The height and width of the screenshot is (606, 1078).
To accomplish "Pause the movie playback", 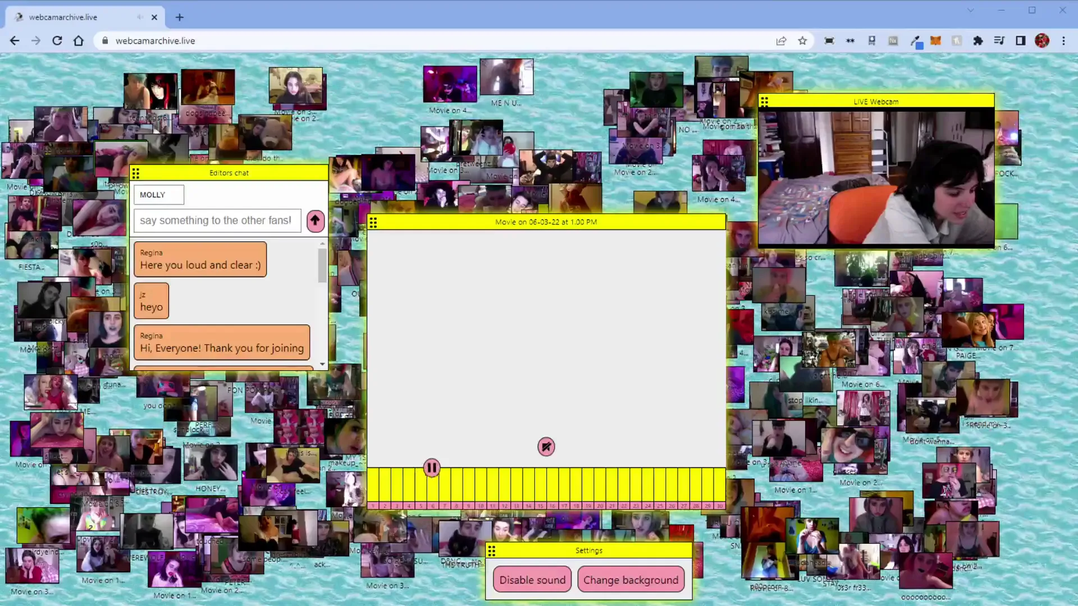I will click(432, 467).
